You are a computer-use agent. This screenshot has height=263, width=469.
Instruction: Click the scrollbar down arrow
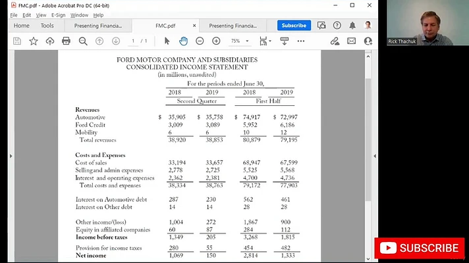[x=368, y=259]
